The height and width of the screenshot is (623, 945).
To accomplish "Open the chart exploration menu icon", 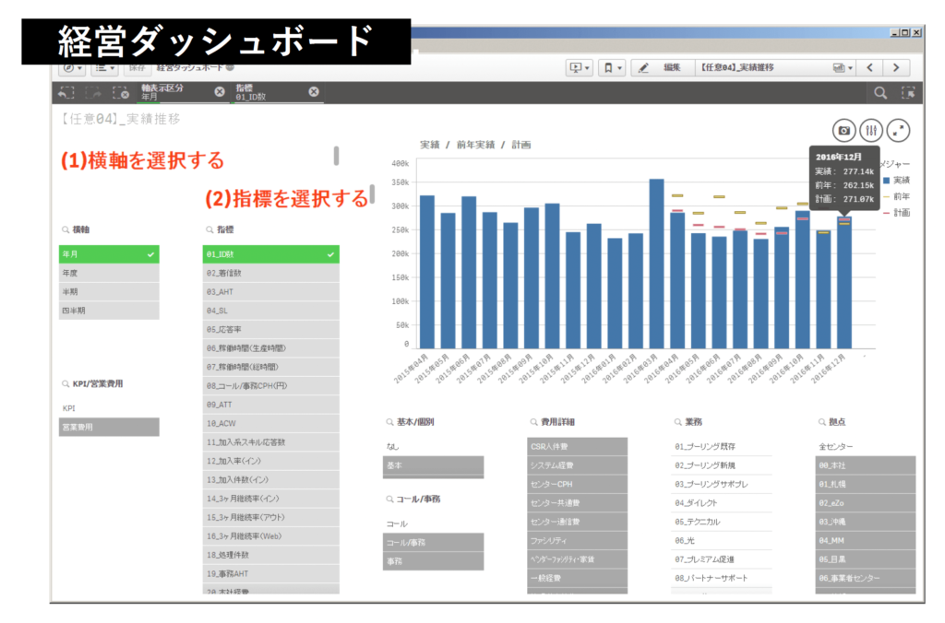I will tap(871, 130).
